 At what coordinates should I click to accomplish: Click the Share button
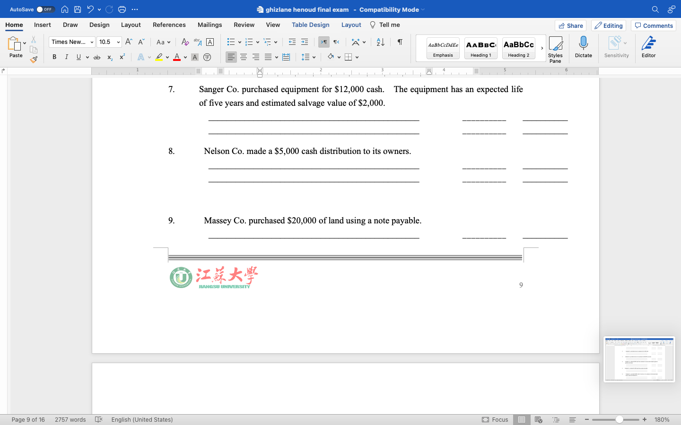(571, 25)
